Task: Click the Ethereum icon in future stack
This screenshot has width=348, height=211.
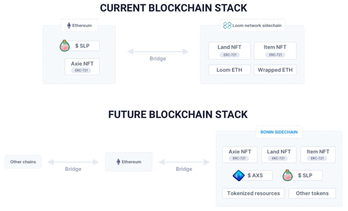Action: tap(118, 162)
